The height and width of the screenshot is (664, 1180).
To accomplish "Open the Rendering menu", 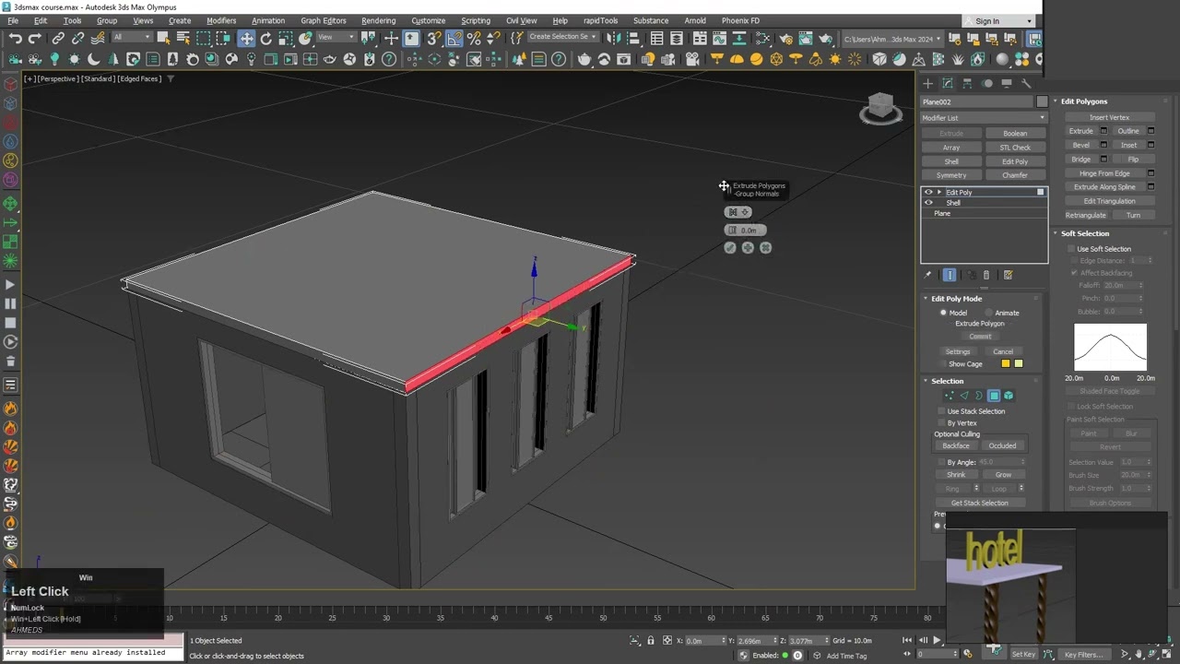I will [378, 20].
